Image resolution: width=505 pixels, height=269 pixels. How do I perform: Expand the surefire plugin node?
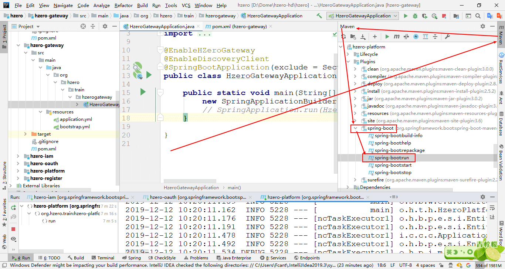pyautogui.click(x=355, y=180)
